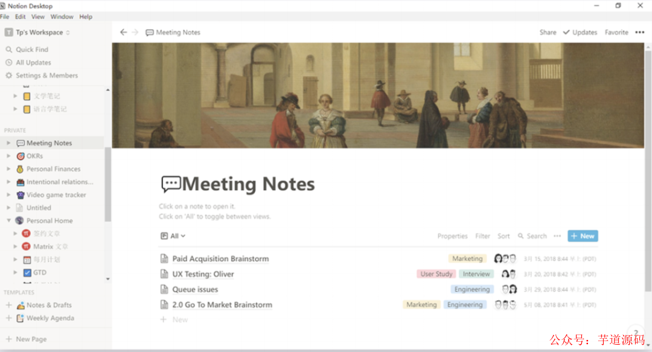This screenshot has height=352, width=652.
Task: Click the add button beside Notes & Drafts
Action: pos(8,305)
